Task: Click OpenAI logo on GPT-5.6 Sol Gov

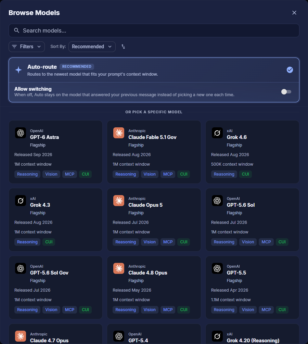Action: point(21,269)
